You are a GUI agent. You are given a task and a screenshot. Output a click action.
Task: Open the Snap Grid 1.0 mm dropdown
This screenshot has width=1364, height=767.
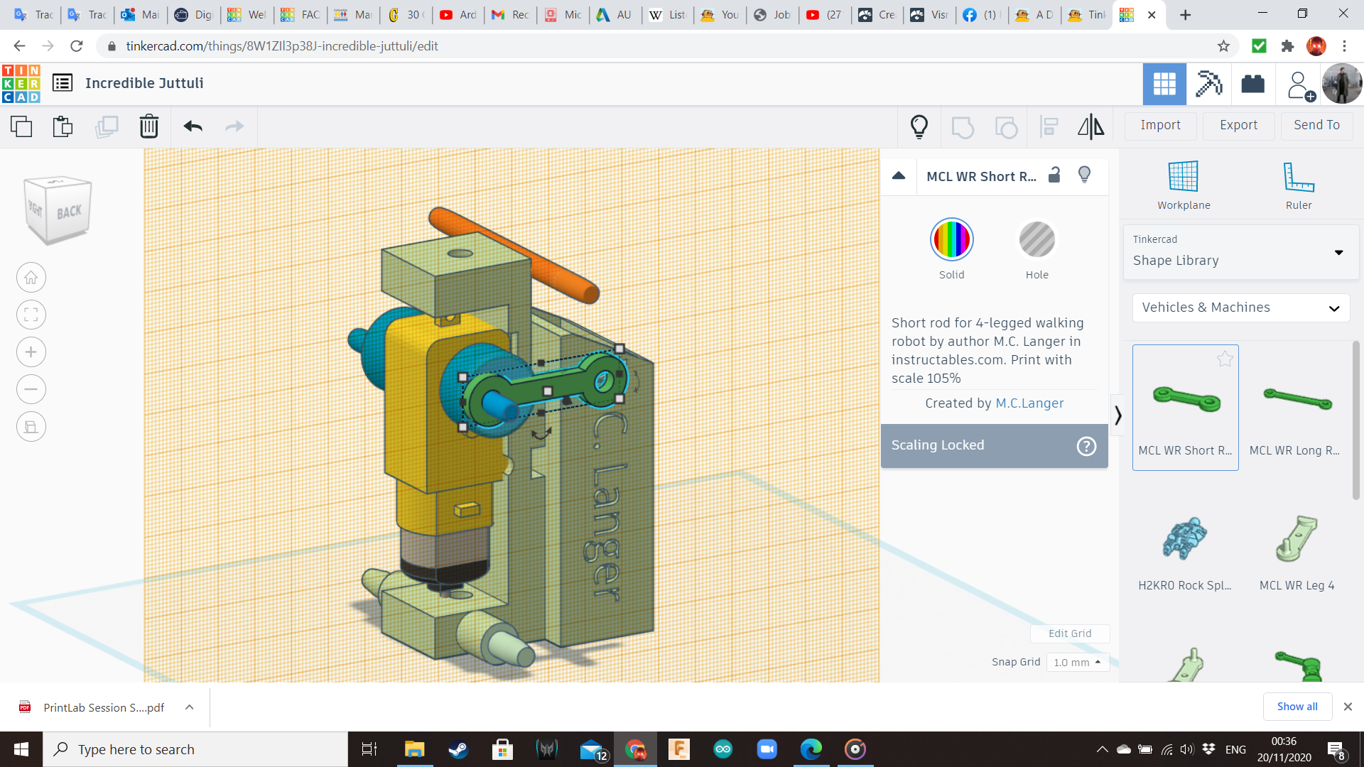[x=1077, y=662]
